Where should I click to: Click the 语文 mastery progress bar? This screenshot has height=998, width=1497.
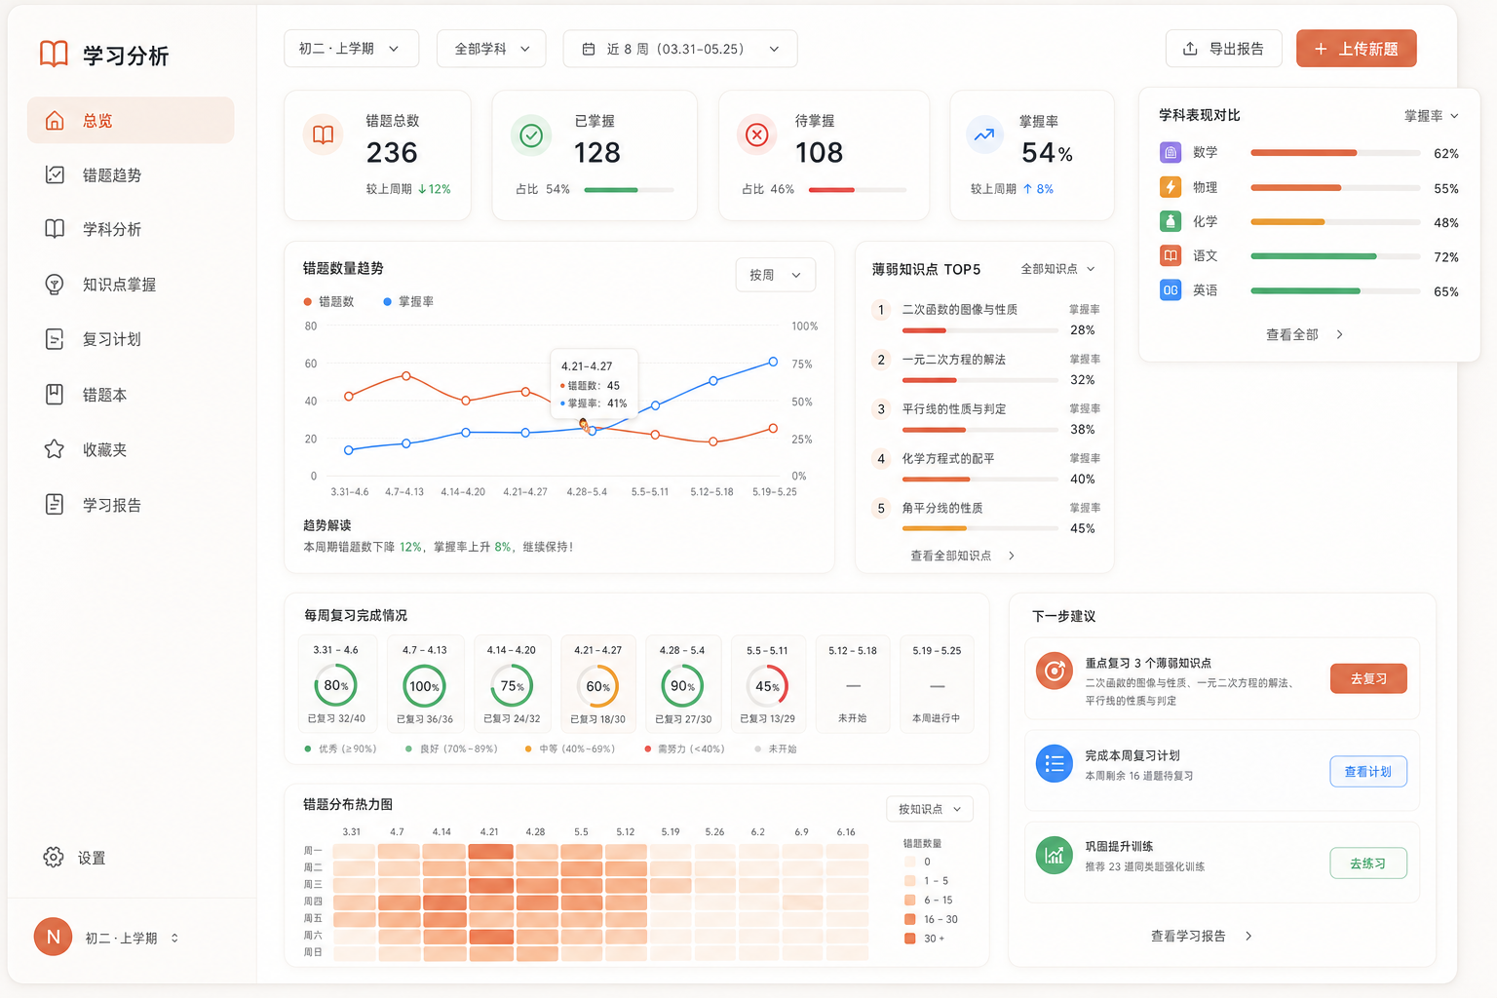1335,256
